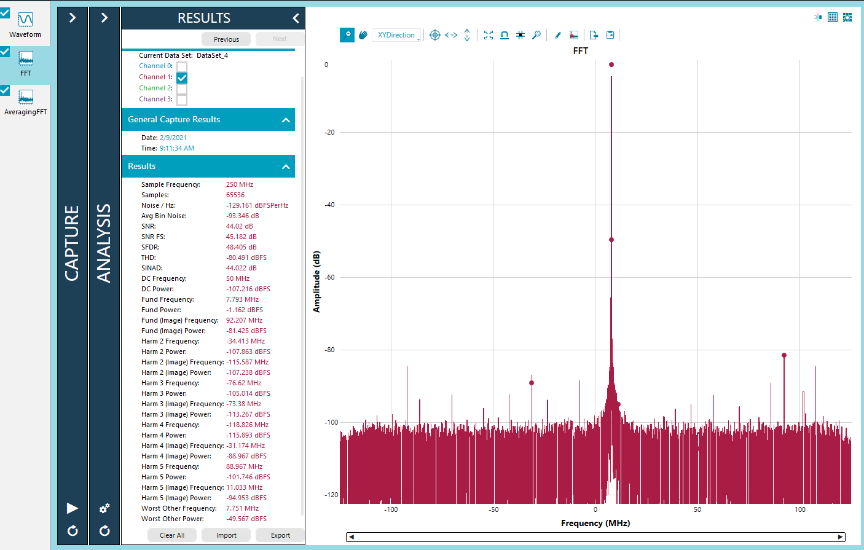
Task: Enable the Channel 3 checkbox
Action: point(182,100)
